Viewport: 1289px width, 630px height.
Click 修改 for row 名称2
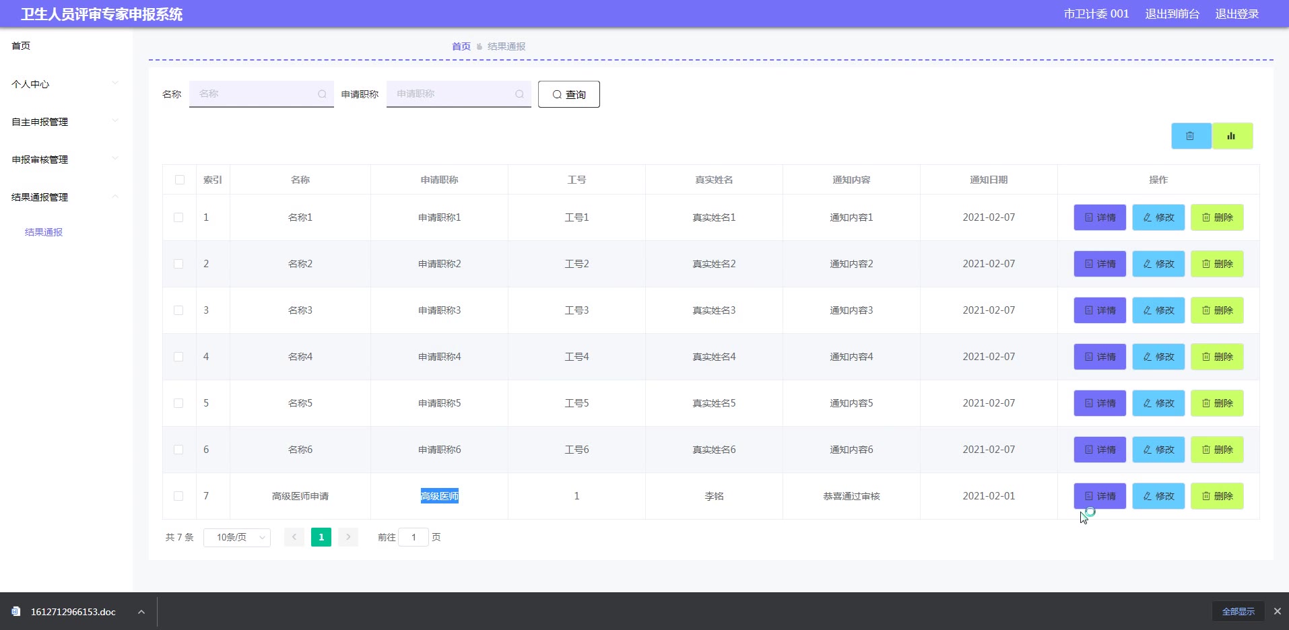pos(1158,264)
